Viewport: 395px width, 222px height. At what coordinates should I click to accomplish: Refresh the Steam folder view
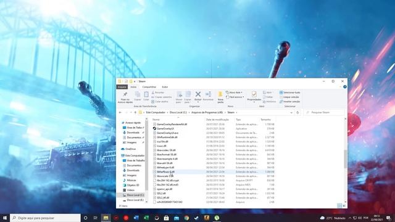[x=297, y=112]
